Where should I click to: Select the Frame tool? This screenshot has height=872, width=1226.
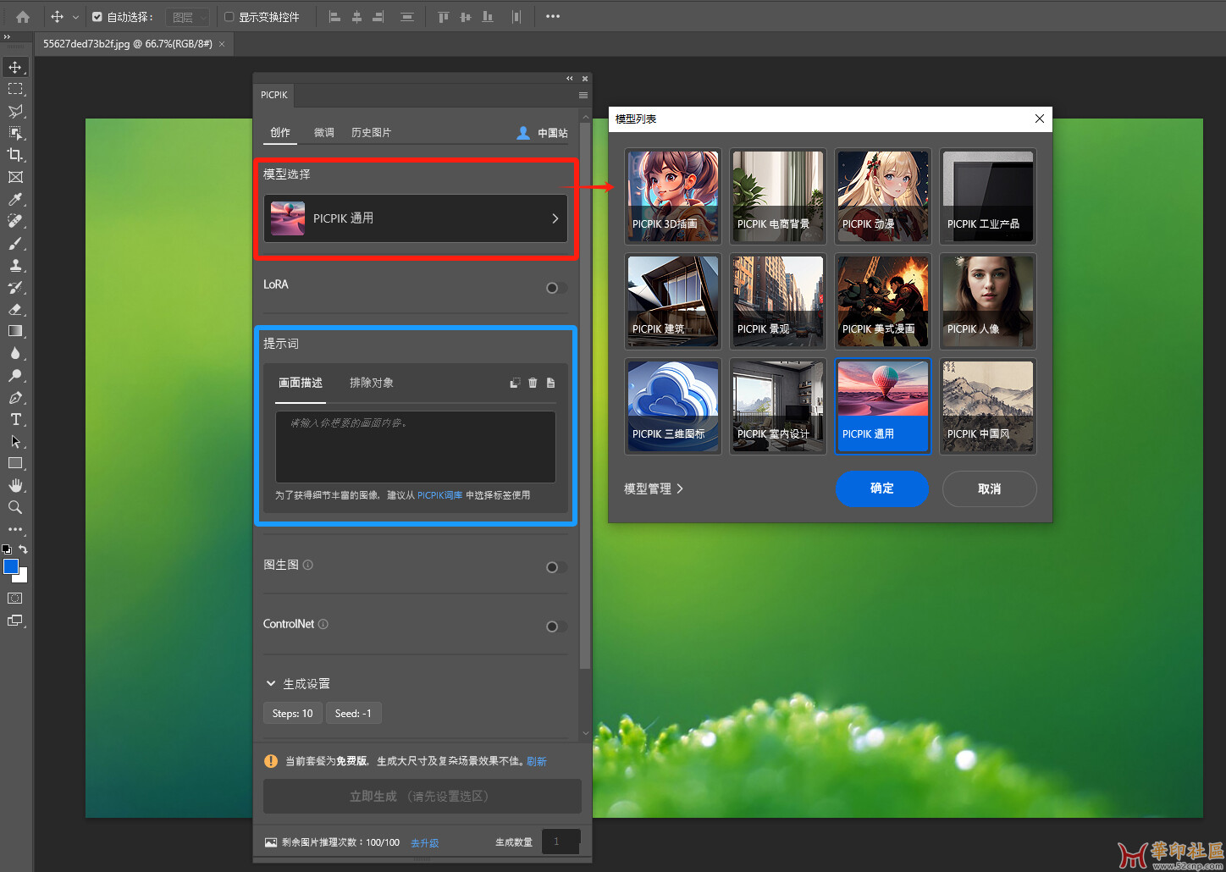point(15,177)
